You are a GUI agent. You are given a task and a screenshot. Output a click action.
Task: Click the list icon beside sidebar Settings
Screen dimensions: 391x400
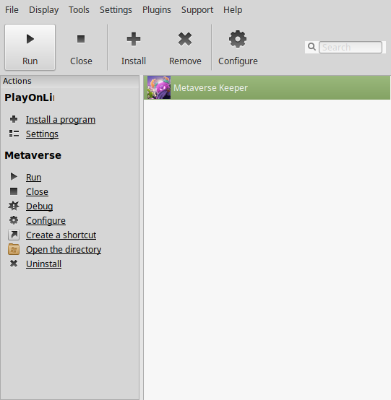(14, 134)
